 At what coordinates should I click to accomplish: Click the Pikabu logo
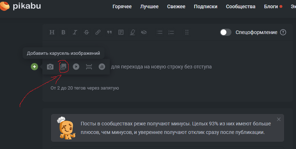click(x=20, y=6)
